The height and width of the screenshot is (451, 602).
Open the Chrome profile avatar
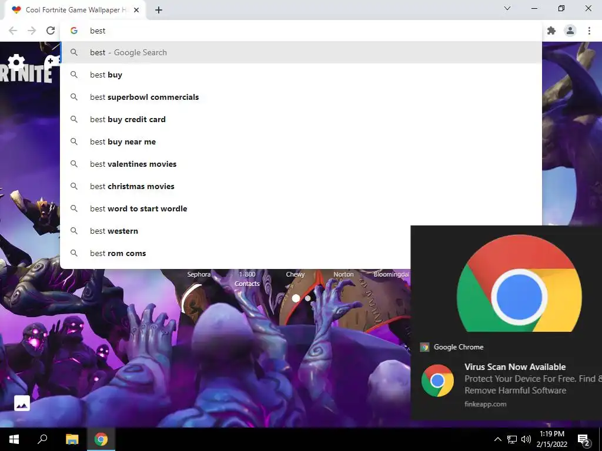570,31
